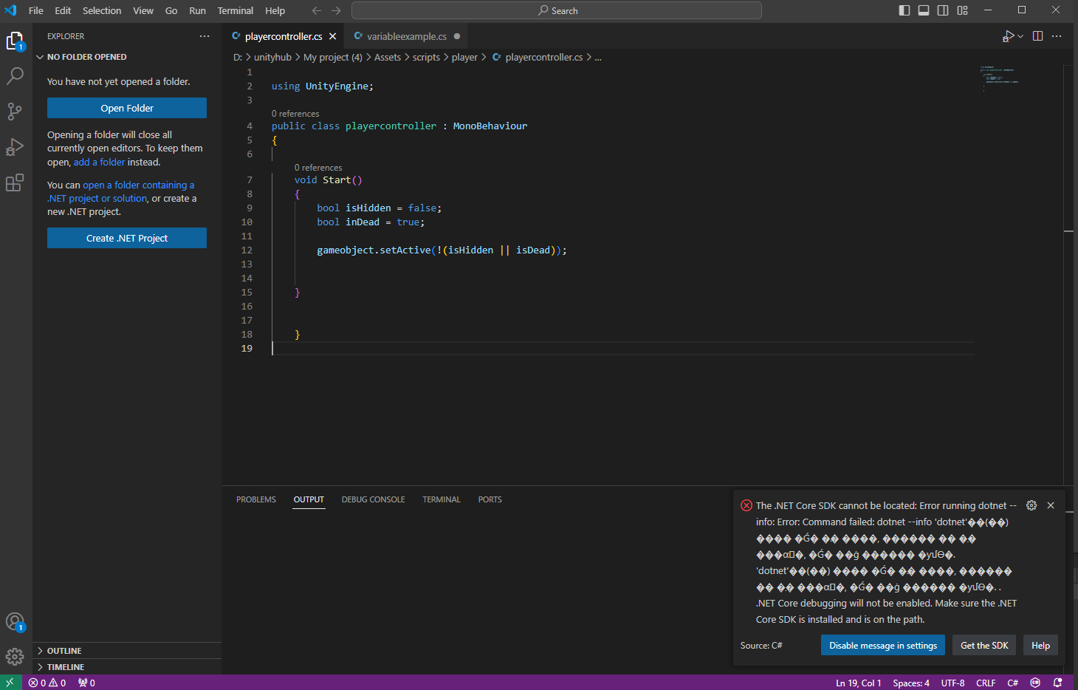Click 'Ln 19, Col 1' in status bar
Viewport: 1078px width, 690px height.
(859, 683)
